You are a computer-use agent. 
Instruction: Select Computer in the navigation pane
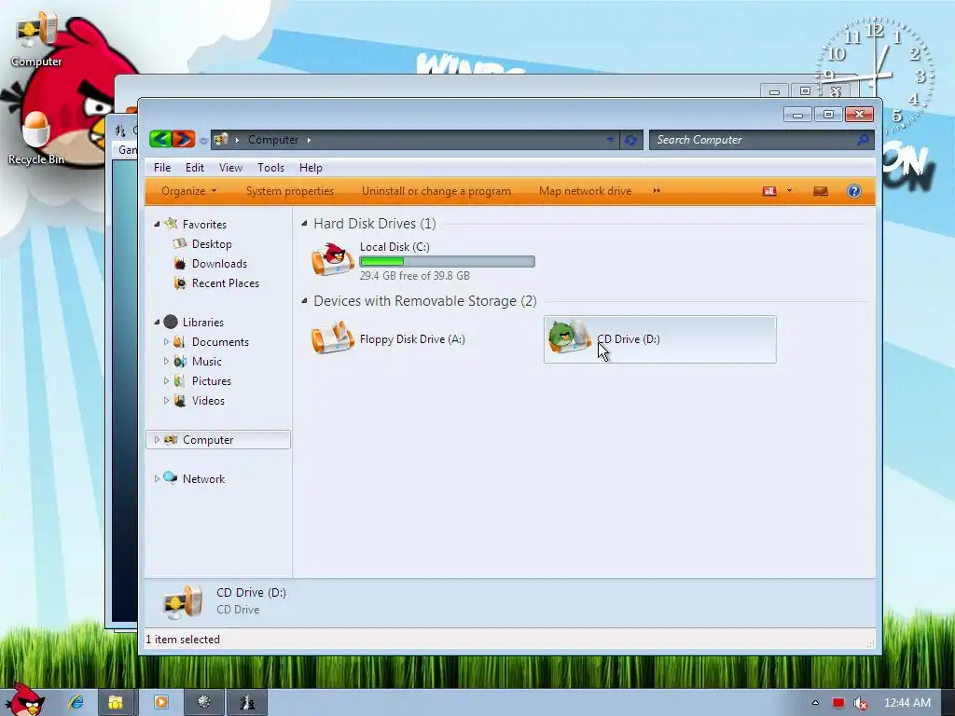point(208,440)
